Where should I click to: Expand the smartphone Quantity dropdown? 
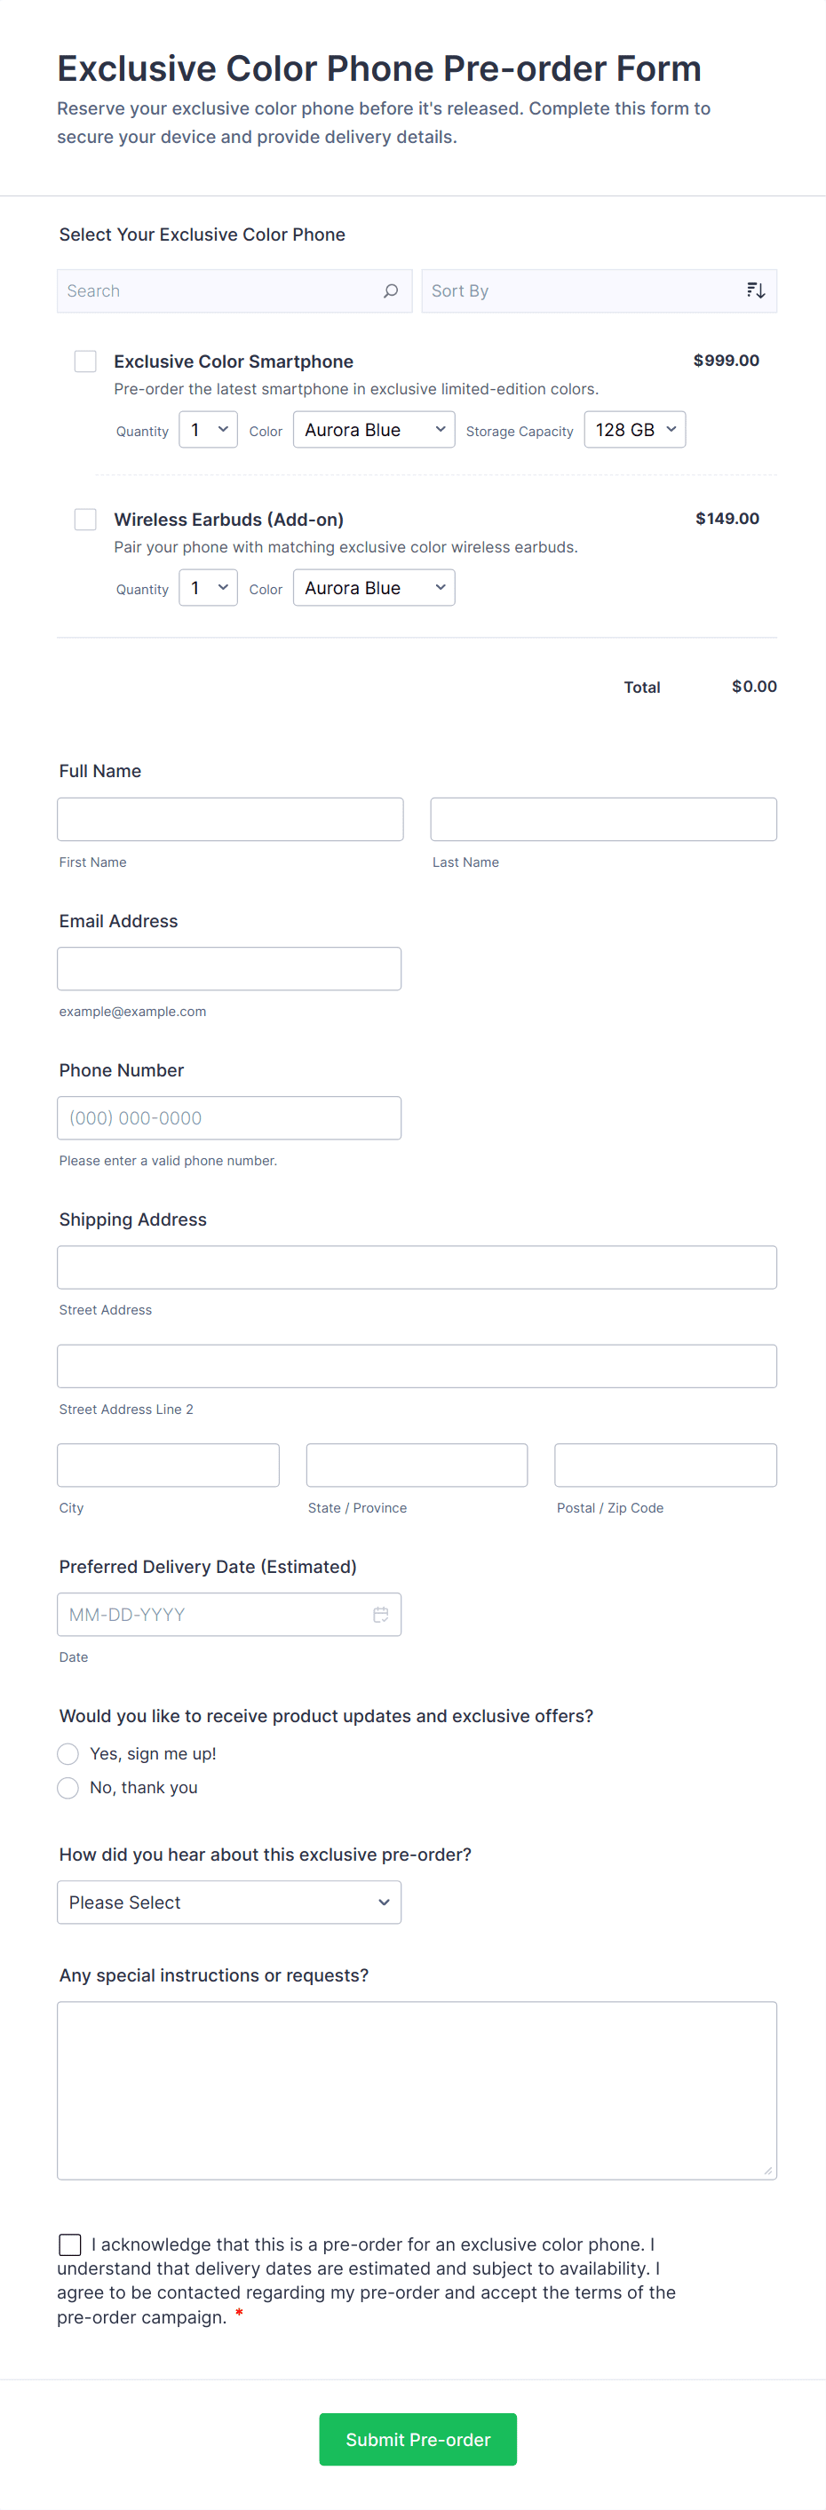tap(209, 430)
